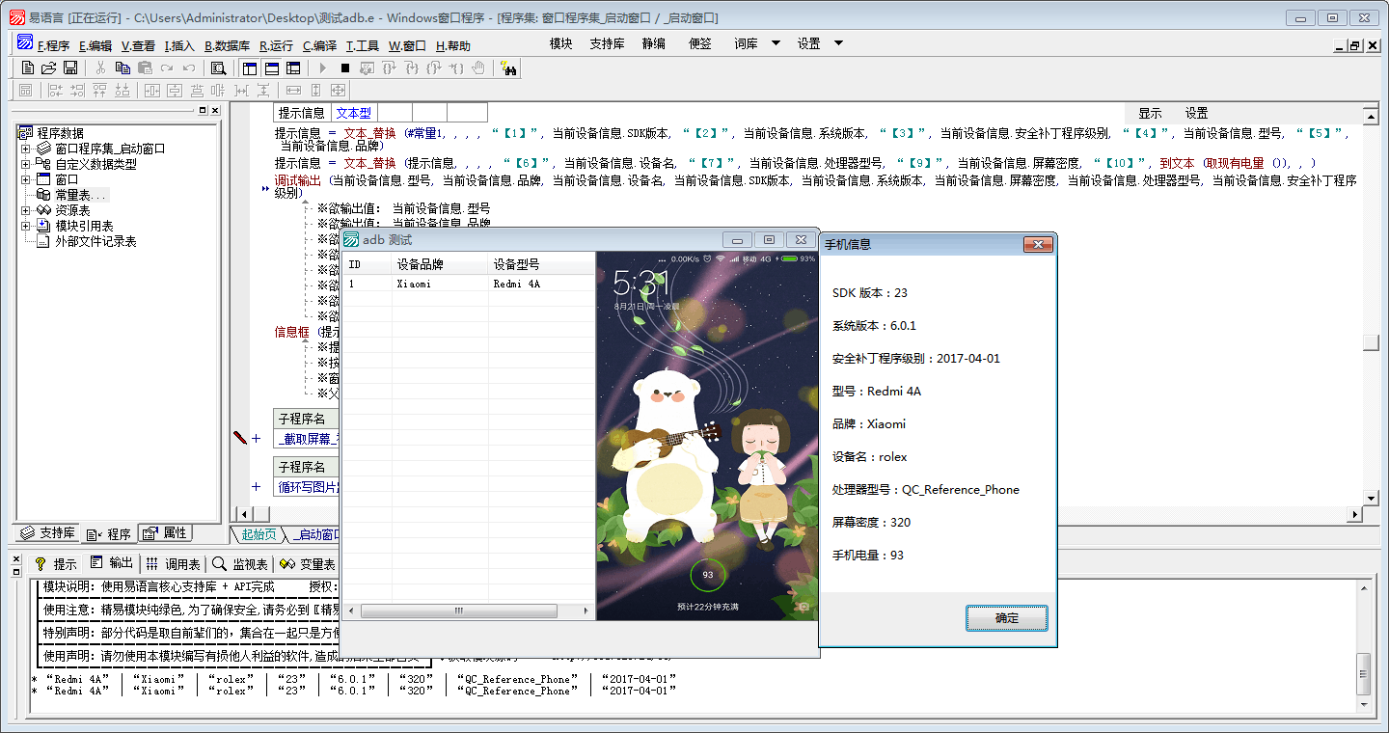1389x733 pixels.
Task: Switch to the 变量表 bottom tab
Action: click(x=309, y=564)
